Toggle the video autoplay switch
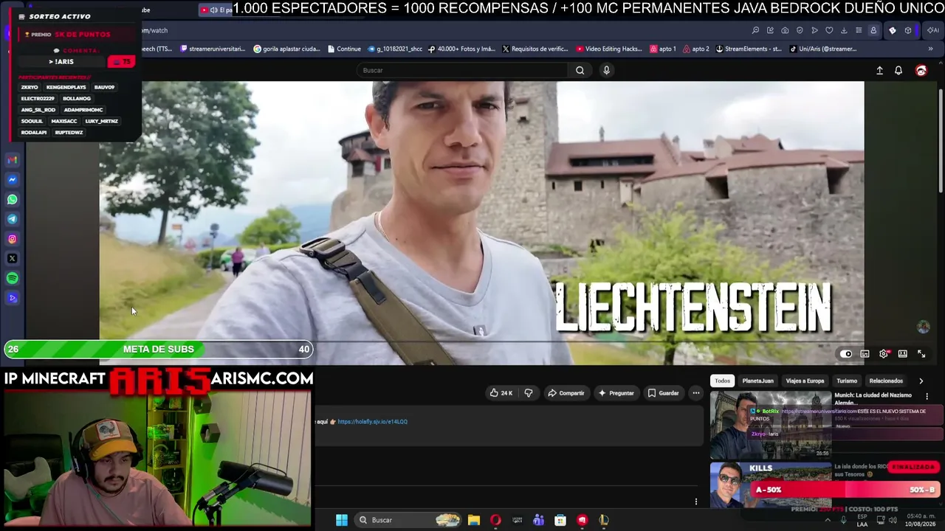945x531 pixels. (846, 354)
